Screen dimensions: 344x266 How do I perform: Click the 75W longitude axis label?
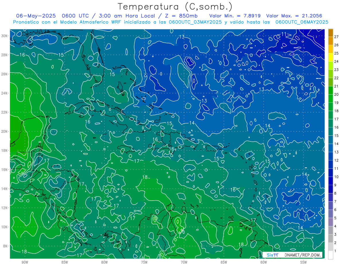[144, 262]
